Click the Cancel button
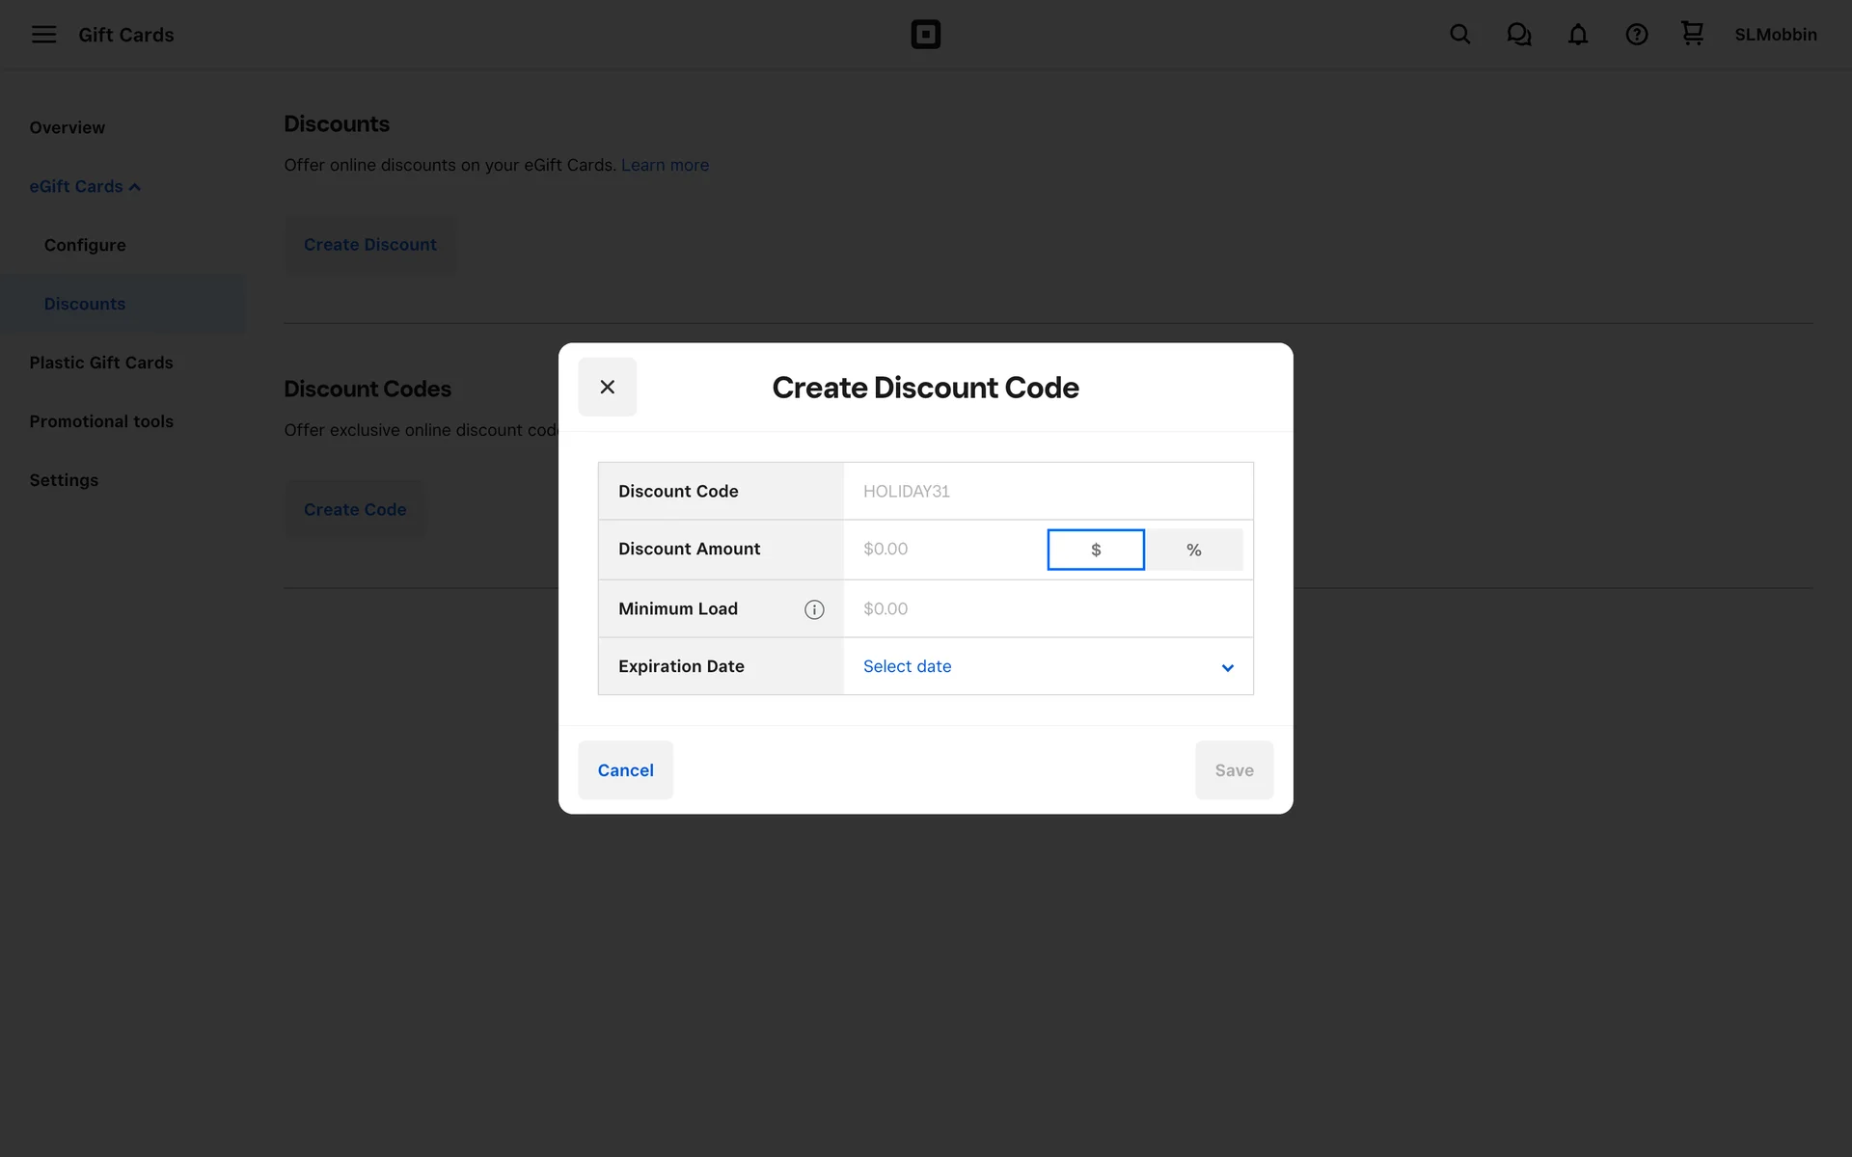Screen dimensions: 1852x1157 click(x=625, y=770)
